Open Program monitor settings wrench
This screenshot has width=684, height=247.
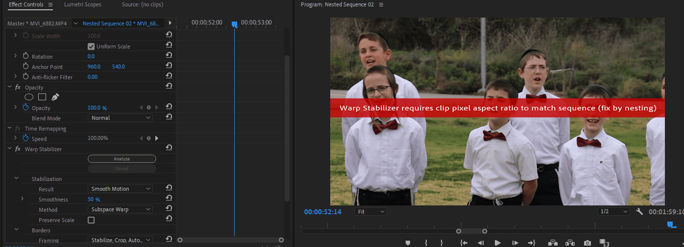(x=639, y=211)
